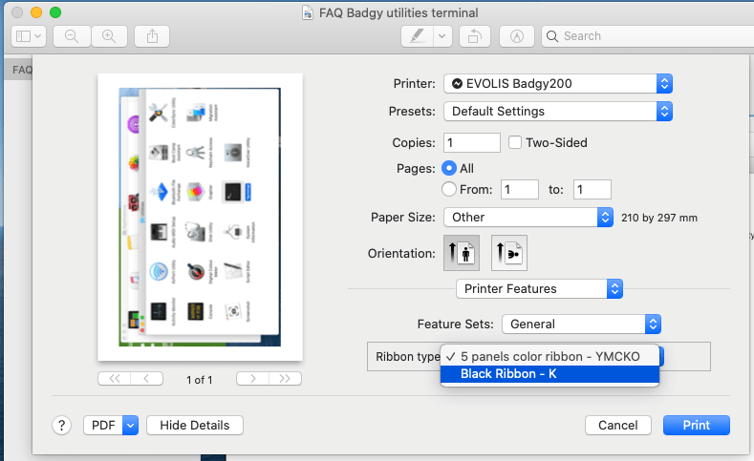Open the Markup toolbar icon
Viewport: 754px width, 461px height.
(517, 36)
